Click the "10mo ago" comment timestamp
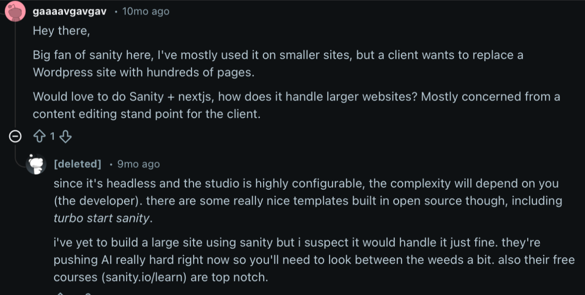The image size is (585, 295). pos(146,12)
